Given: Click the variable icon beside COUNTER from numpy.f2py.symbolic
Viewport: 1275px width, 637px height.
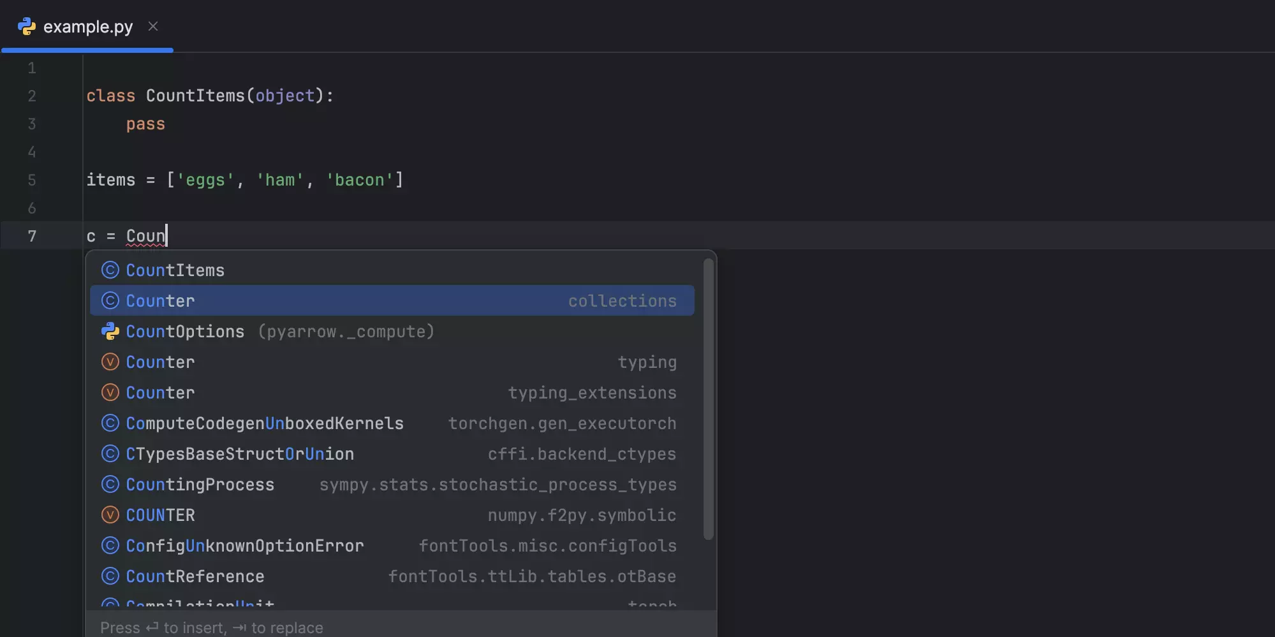Looking at the screenshot, I should [x=110, y=515].
